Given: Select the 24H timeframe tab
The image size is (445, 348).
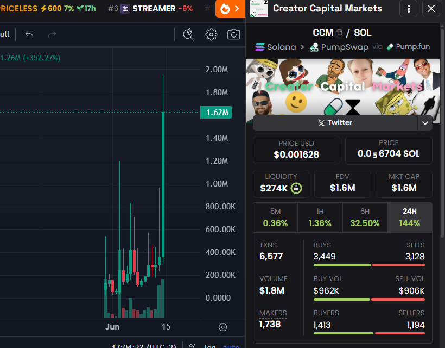Looking at the screenshot, I should (x=410, y=217).
